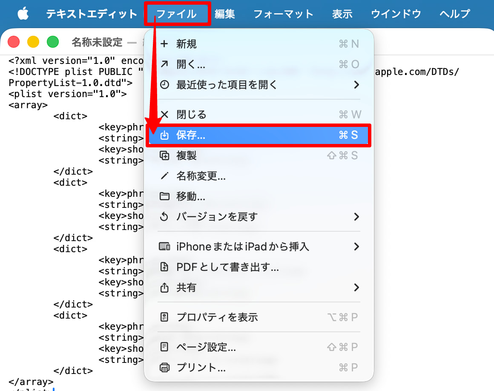
Task: Open the テキストエディット application menu
Action: tap(92, 14)
